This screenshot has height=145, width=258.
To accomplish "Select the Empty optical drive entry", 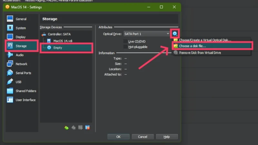I will 58,47.
